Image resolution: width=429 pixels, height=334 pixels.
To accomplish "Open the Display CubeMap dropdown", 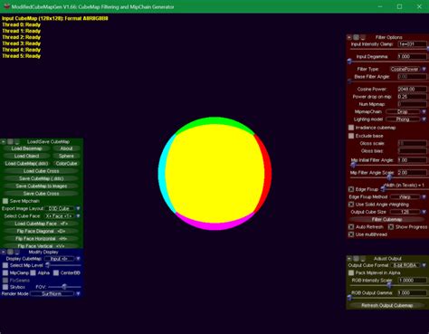I will tap(78, 259).
